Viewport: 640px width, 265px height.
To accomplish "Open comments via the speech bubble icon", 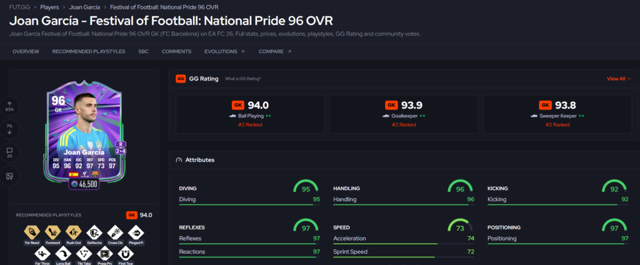I will pos(9,152).
